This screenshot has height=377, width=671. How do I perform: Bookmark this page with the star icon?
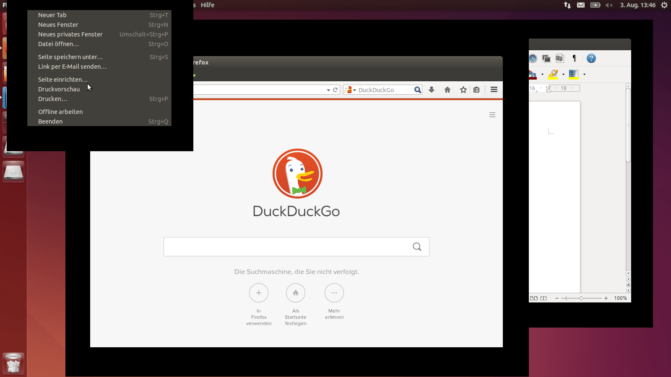[x=463, y=90]
